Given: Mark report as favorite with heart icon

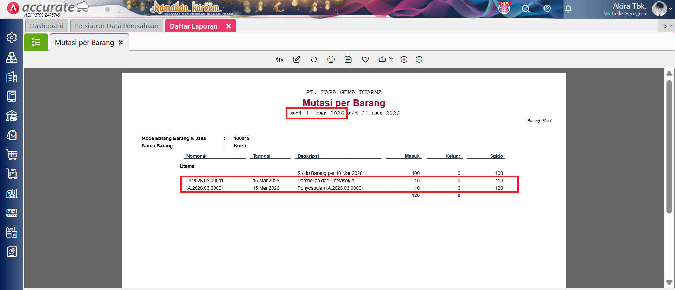Looking at the screenshot, I should click(365, 59).
